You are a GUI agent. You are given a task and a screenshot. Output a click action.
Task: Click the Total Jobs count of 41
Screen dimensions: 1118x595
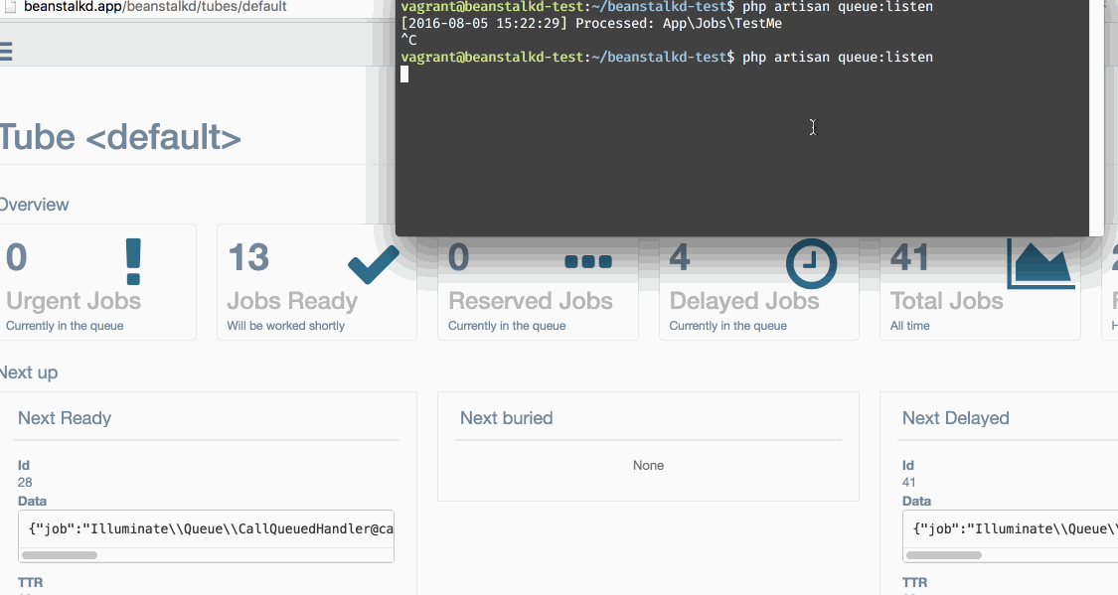click(x=909, y=258)
